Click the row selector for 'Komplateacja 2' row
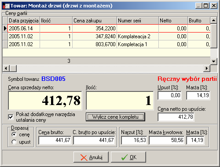Screen dimensions: 220x167 pyautogui.click(x=5, y=36)
